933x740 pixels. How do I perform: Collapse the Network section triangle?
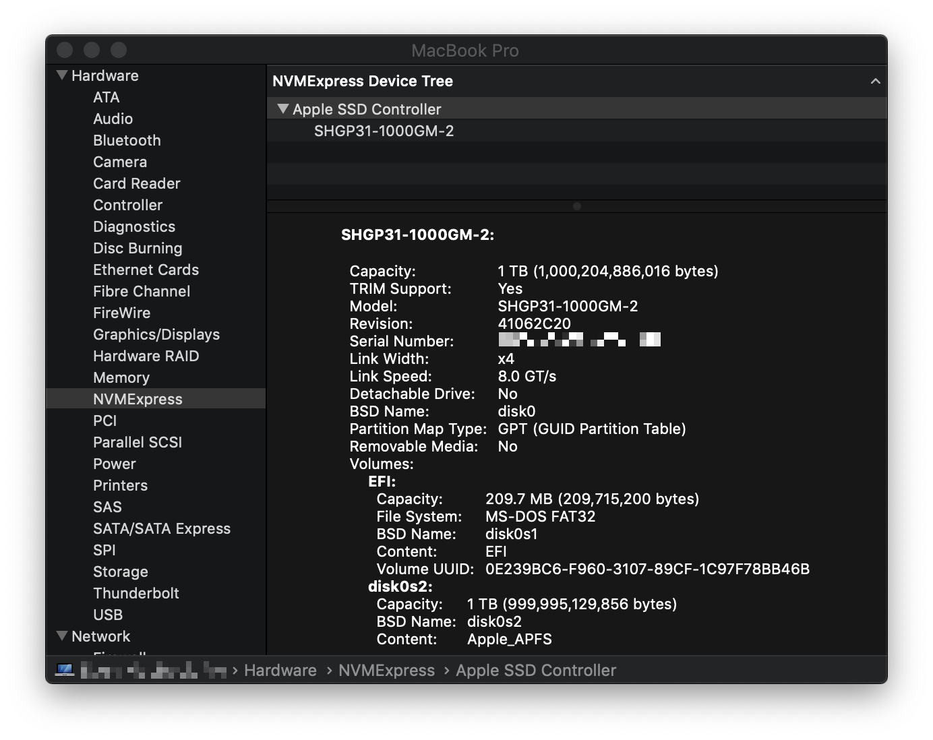(x=62, y=636)
